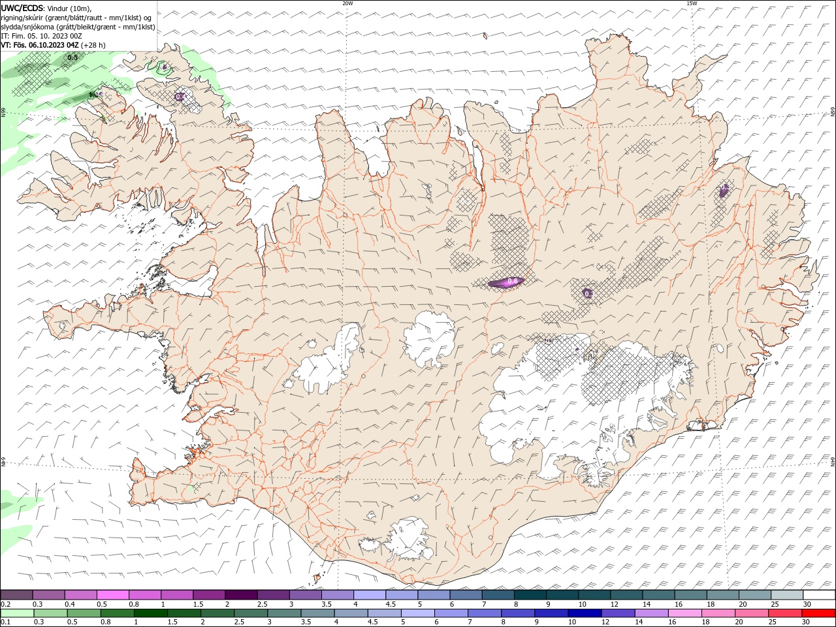Image resolution: width=836 pixels, height=627 pixels.
Task: Pick the darkest green 1 mm rain swatch
Action: point(150,613)
